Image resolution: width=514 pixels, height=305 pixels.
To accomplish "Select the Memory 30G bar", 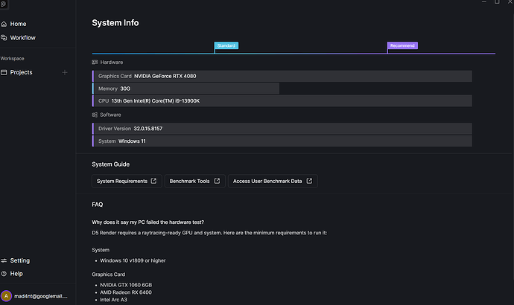I will (x=185, y=89).
